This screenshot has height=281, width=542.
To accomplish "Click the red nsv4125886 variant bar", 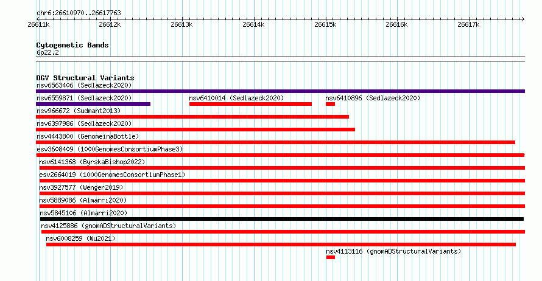I will [x=283, y=232].
